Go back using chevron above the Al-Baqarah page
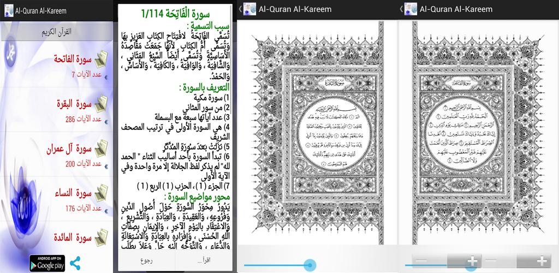 240,9
